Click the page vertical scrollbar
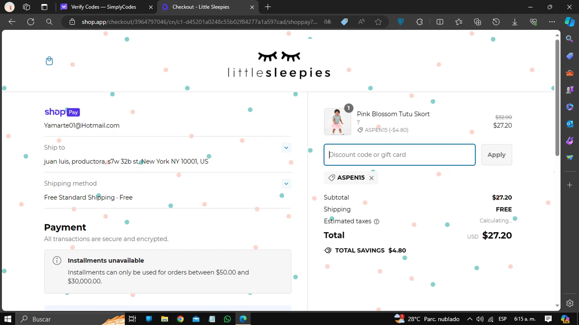The height and width of the screenshot is (325, 579). tap(557, 98)
